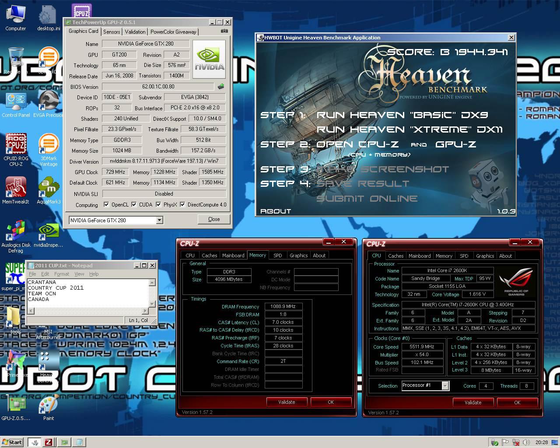Launch MemTweakIt shortcut
This screenshot has height=448, width=560.
pyautogui.click(x=16, y=191)
